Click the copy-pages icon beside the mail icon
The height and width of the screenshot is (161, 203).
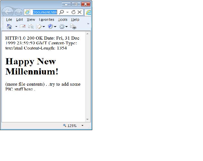[x=31, y=27]
